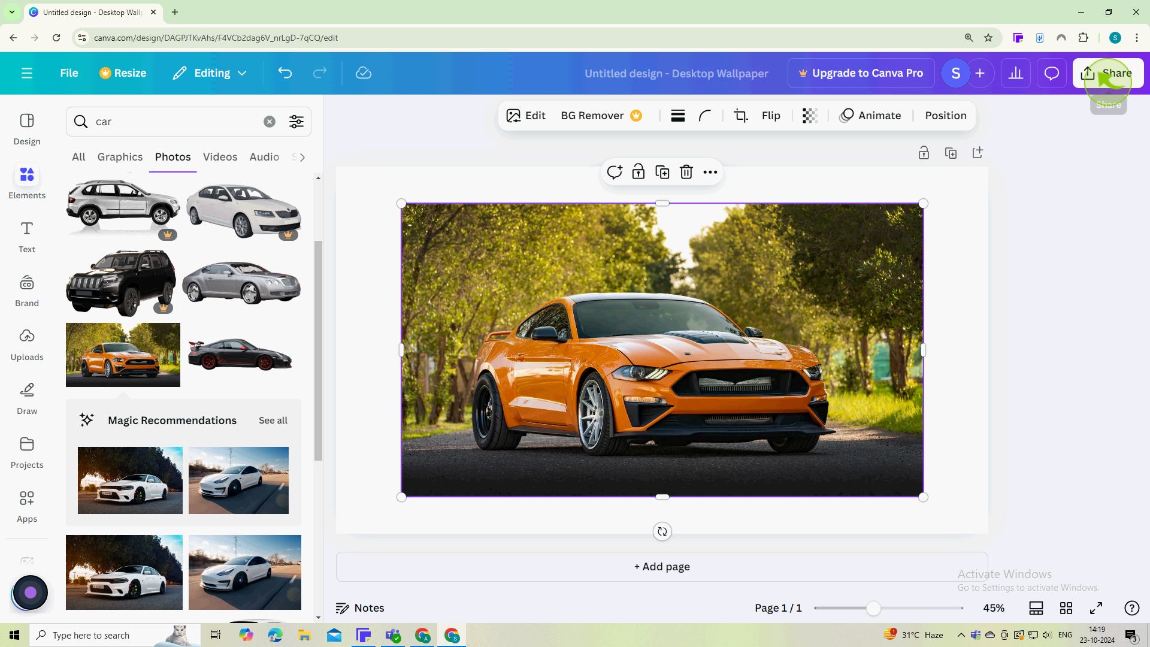Switch to Audio tab
Image resolution: width=1150 pixels, height=647 pixels.
click(x=264, y=157)
